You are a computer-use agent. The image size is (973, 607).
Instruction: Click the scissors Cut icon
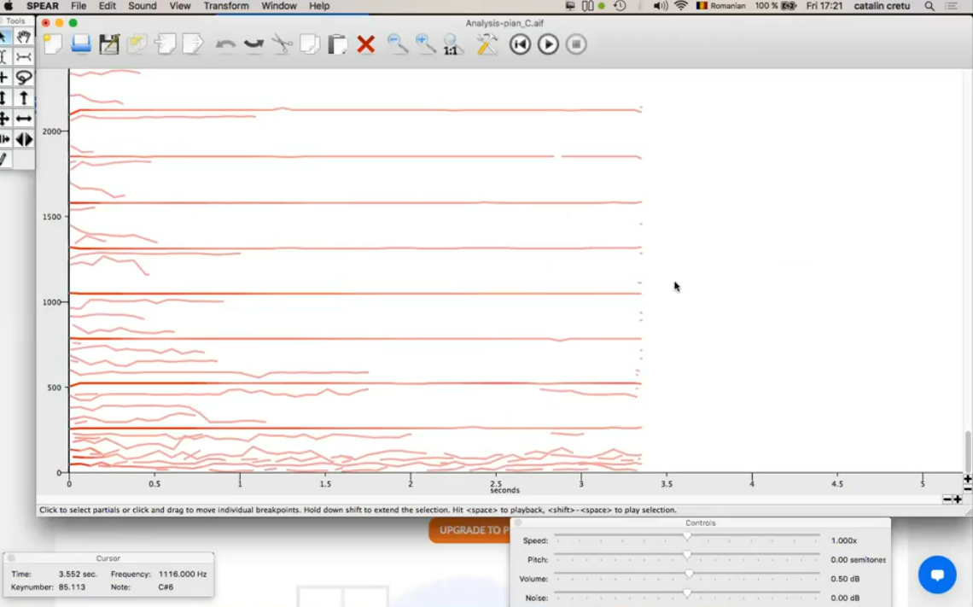(x=282, y=44)
